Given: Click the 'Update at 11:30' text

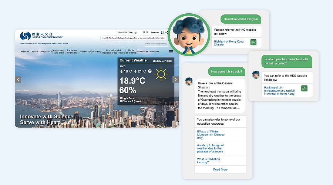Looking at the screenshot, I should click(162, 61).
